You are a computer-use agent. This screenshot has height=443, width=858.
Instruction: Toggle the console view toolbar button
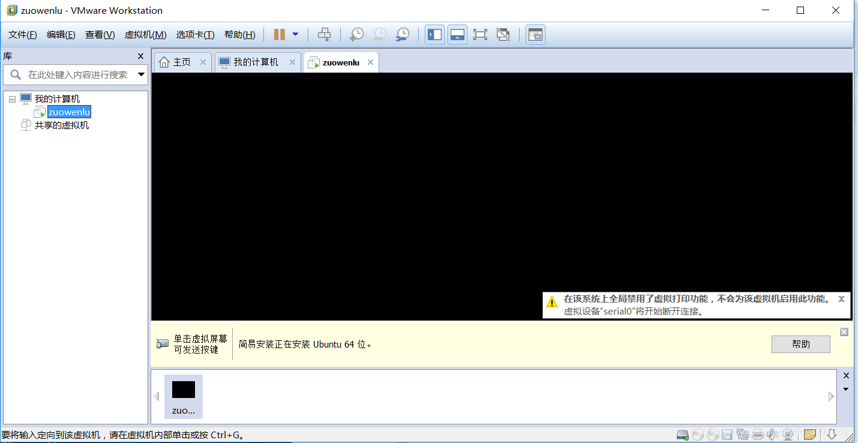(535, 34)
